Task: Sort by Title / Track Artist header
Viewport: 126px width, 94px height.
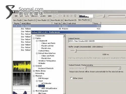Action: (77, 23)
